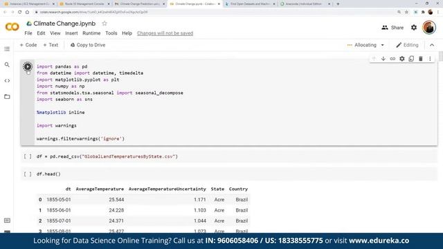
Task: Open browser extensions puzzle icon
Action: coord(423,12)
